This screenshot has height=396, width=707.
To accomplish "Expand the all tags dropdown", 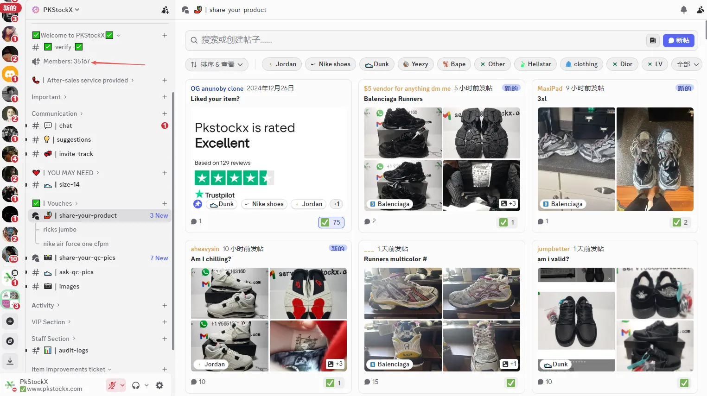I will 688,64.
